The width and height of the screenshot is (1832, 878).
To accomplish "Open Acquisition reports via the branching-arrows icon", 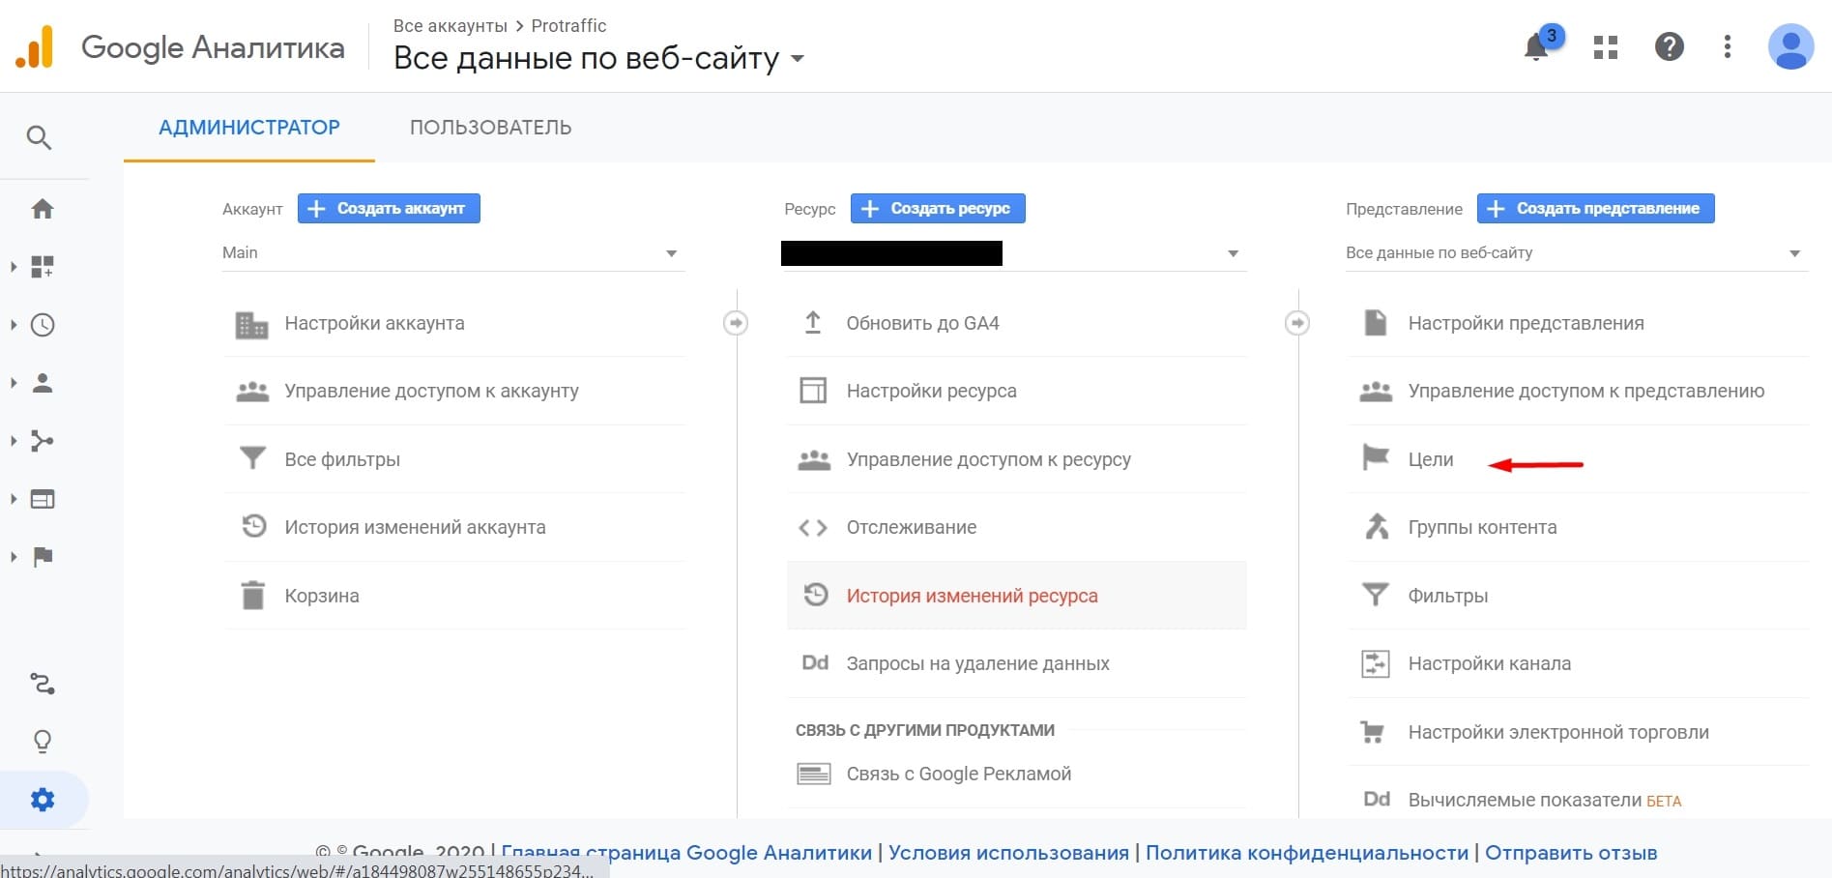I will 43,441.
